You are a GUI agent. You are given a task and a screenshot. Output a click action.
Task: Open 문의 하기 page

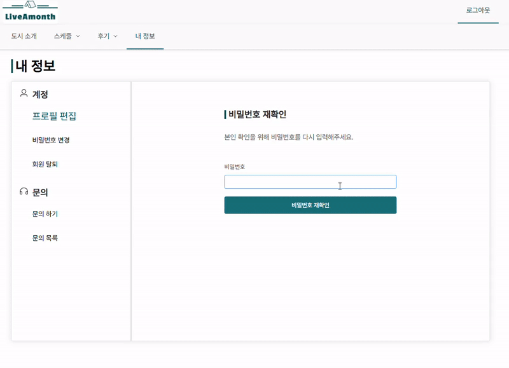(x=45, y=214)
